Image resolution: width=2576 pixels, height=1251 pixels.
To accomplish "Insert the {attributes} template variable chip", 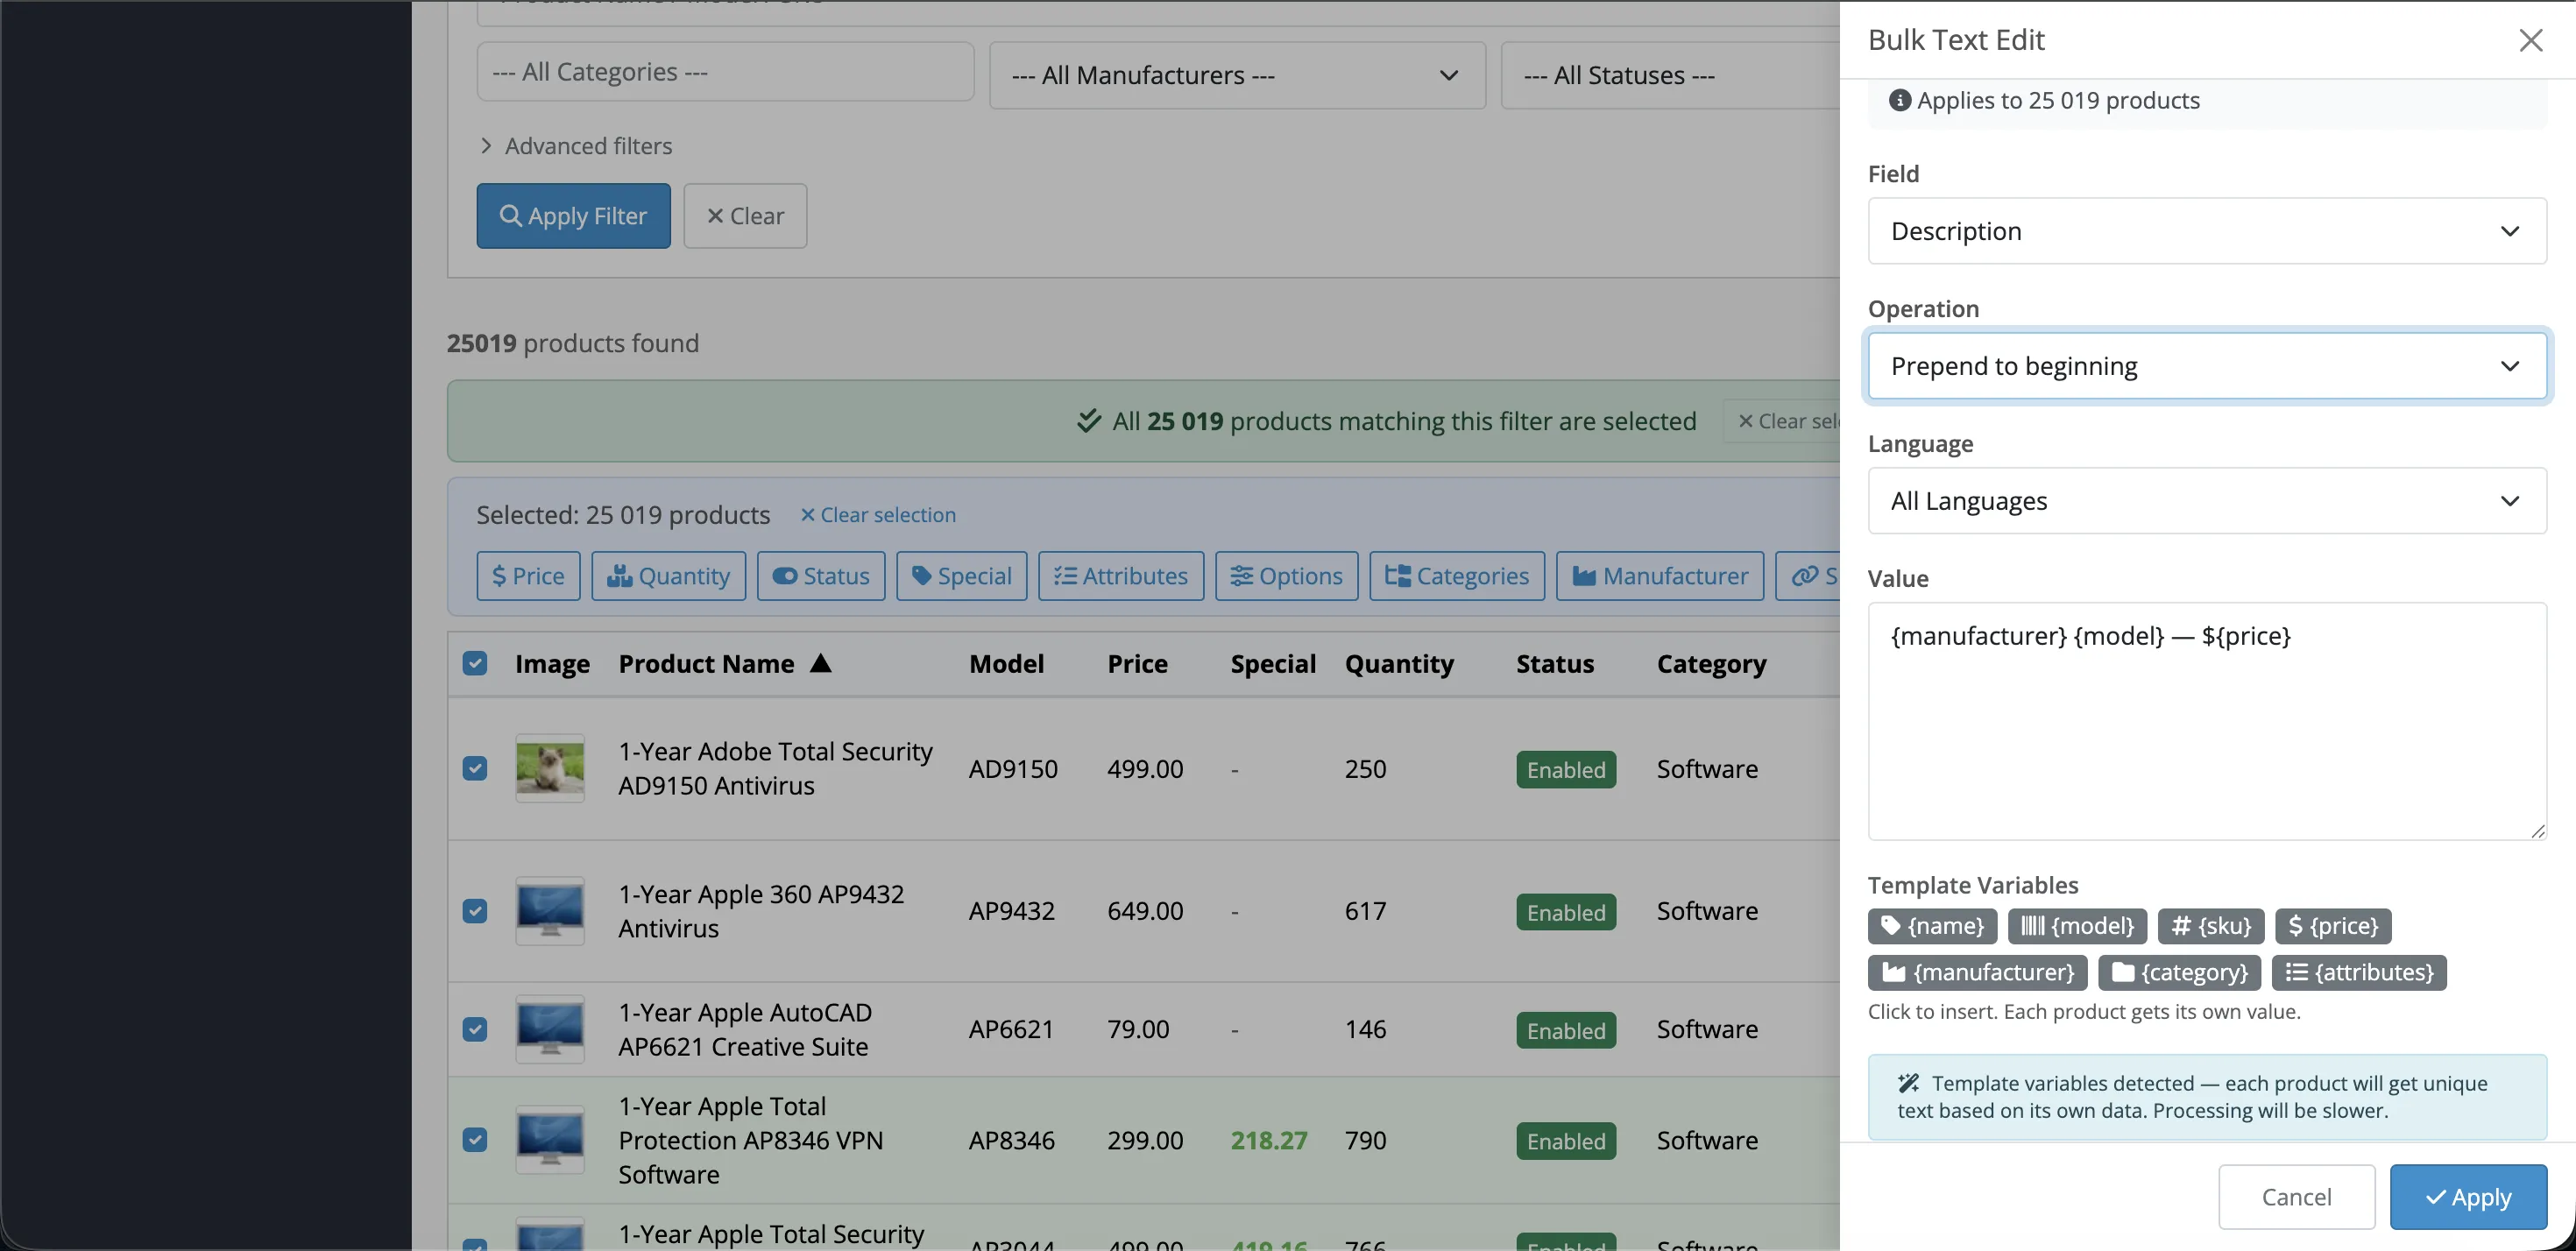I will coord(2359,972).
